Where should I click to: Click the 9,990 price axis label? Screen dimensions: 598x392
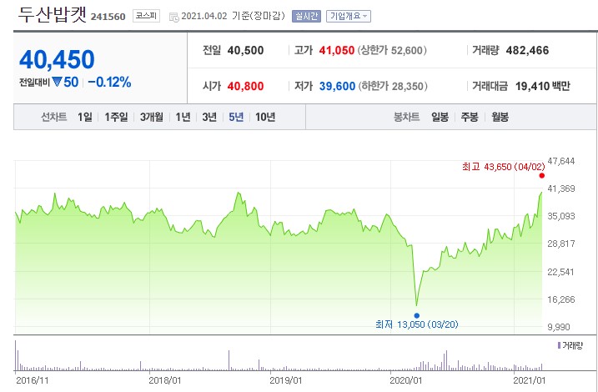[x=559, y=327]
